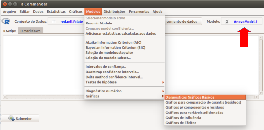
Task: Click the AnovaModel.1 model button
Action: pyautogui.click(x=242, y=22)
